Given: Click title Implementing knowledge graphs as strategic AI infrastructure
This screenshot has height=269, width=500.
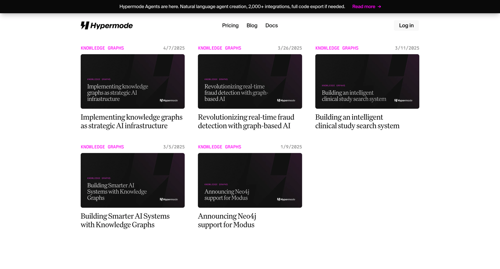Looking at the screenshot, I should click(x=132, y=121).
